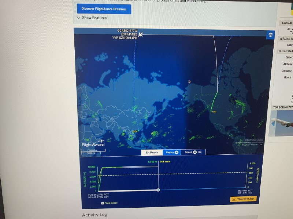The image size is (293, 219).
Task: Click the chart icon beside View track log
Action: 234,199
